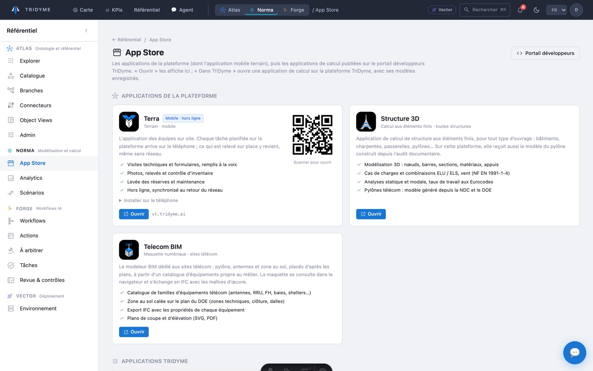Open Analytics in the sidebar
593x371 pixels.
(49, 178)
